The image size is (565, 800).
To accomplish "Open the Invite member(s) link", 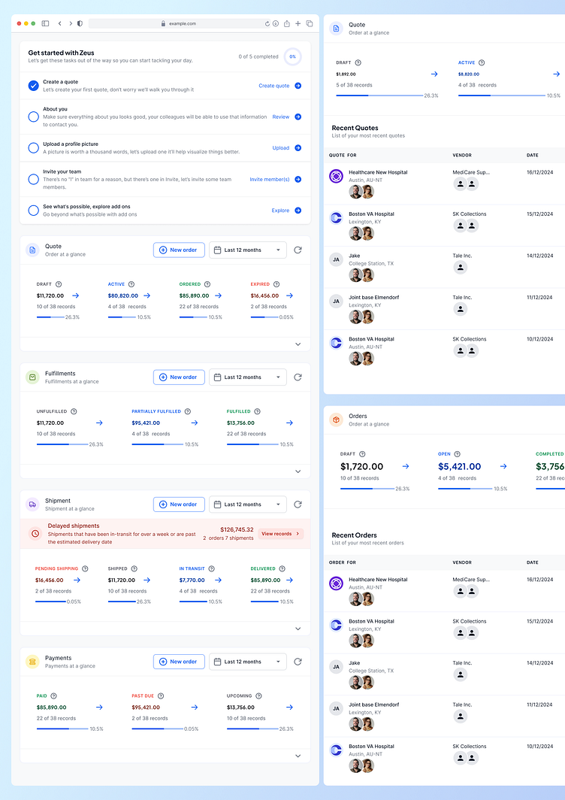I will 270,180.
